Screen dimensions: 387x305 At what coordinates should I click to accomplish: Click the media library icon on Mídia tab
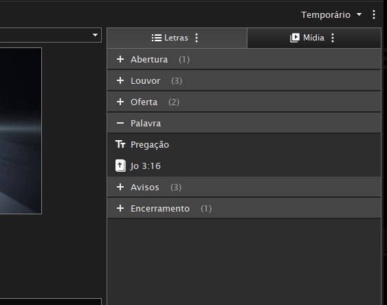295,38
